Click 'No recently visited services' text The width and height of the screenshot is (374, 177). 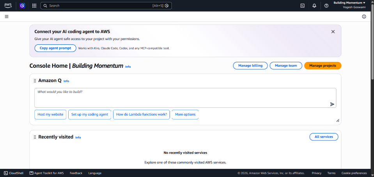(x=185, y=153)
